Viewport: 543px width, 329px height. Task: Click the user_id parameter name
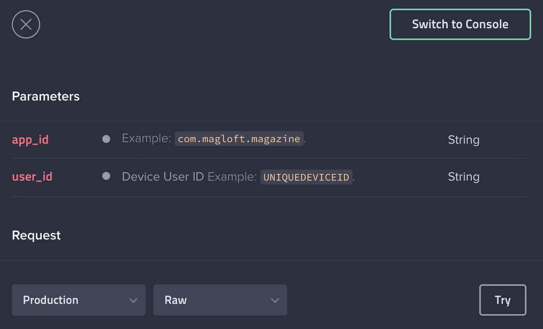click(32, 176)
